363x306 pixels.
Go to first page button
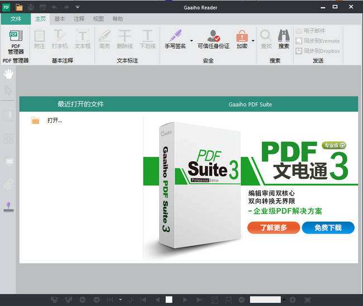click(144, 300)
